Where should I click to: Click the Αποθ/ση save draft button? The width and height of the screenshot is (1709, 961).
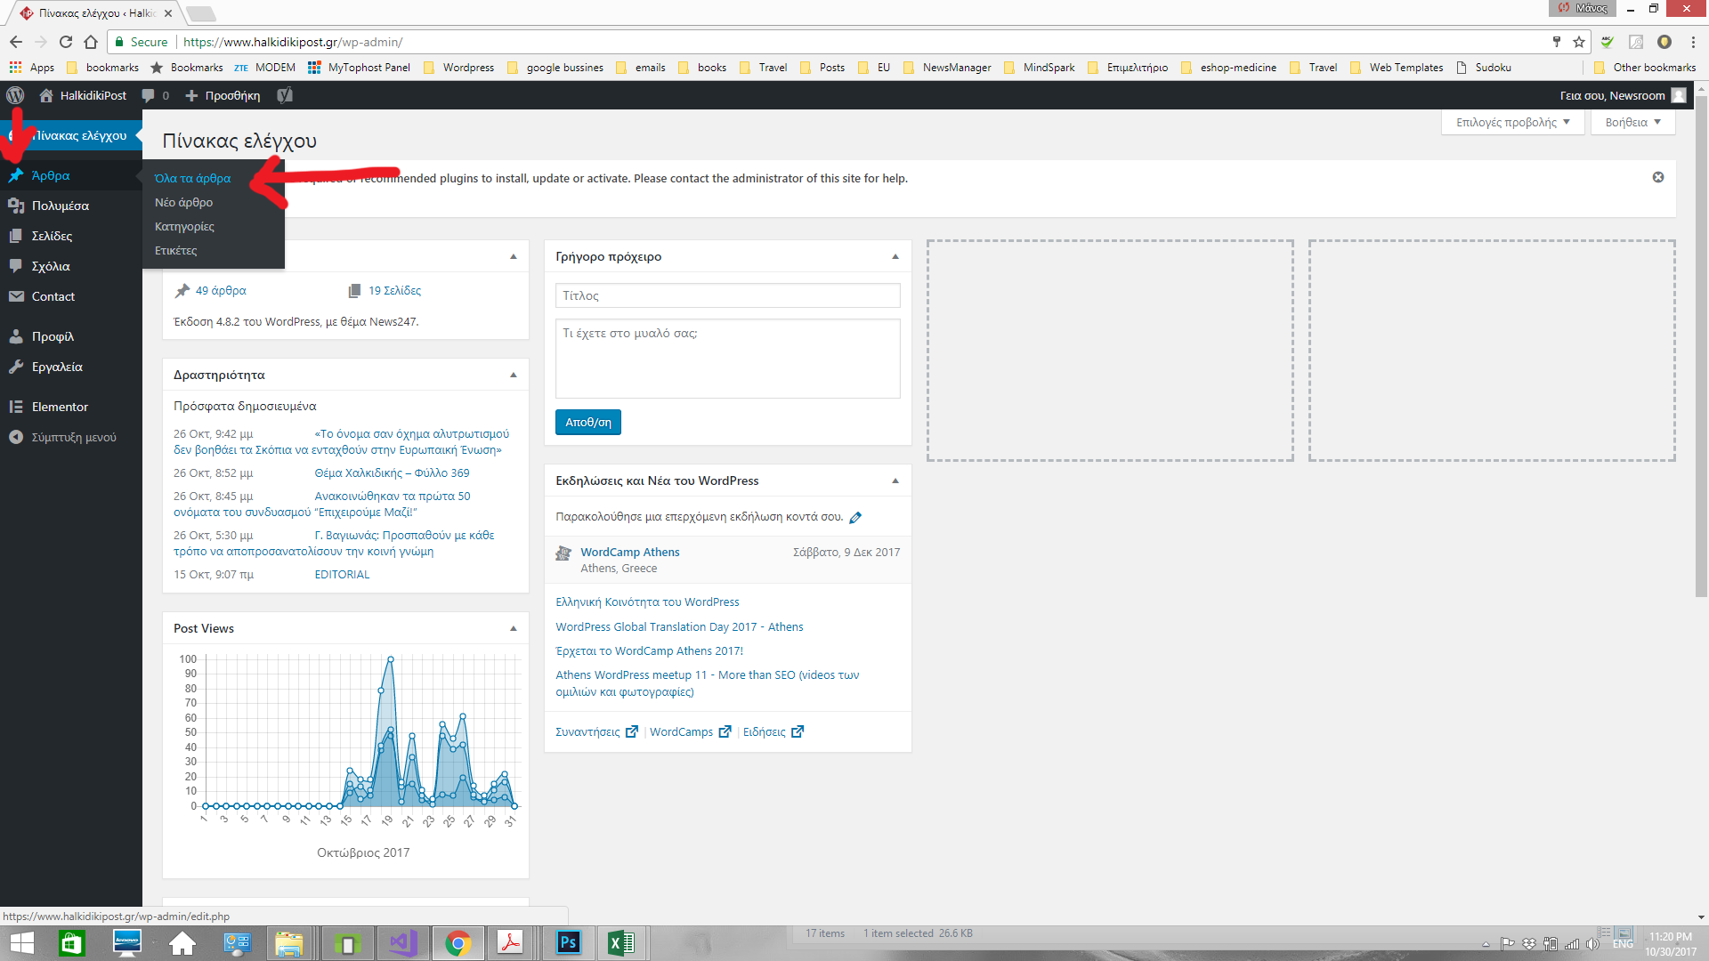pyautogui.click(x=587, y=422)
